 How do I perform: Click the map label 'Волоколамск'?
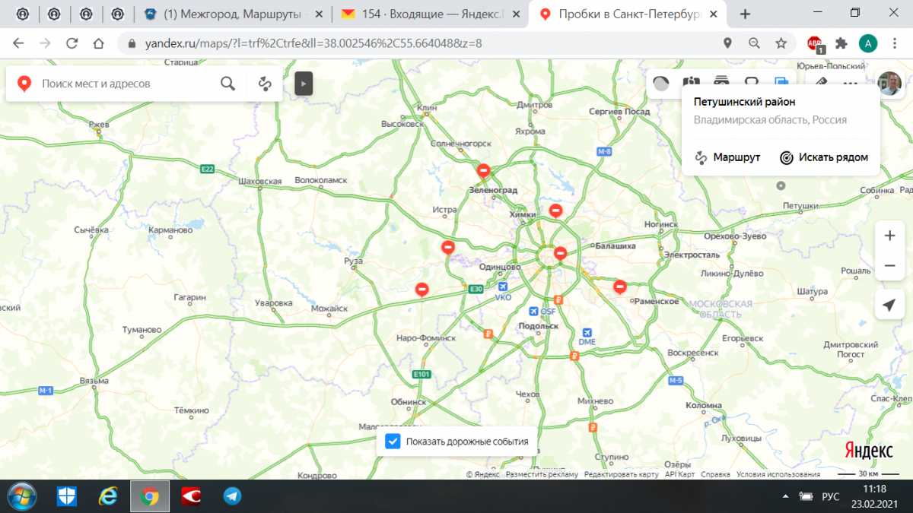click(x=320, y=181)
